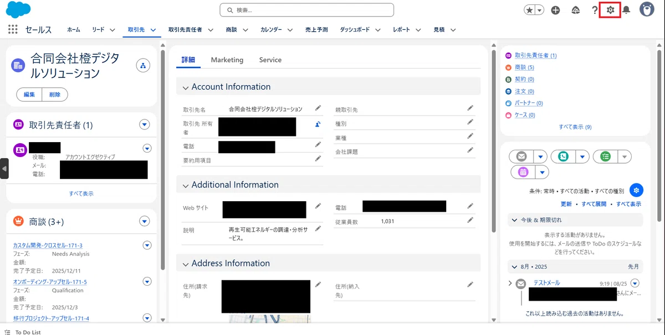This screenshot has height=335, width=665.
Task: Click the global create plus icon
Action: pos(555,10)
